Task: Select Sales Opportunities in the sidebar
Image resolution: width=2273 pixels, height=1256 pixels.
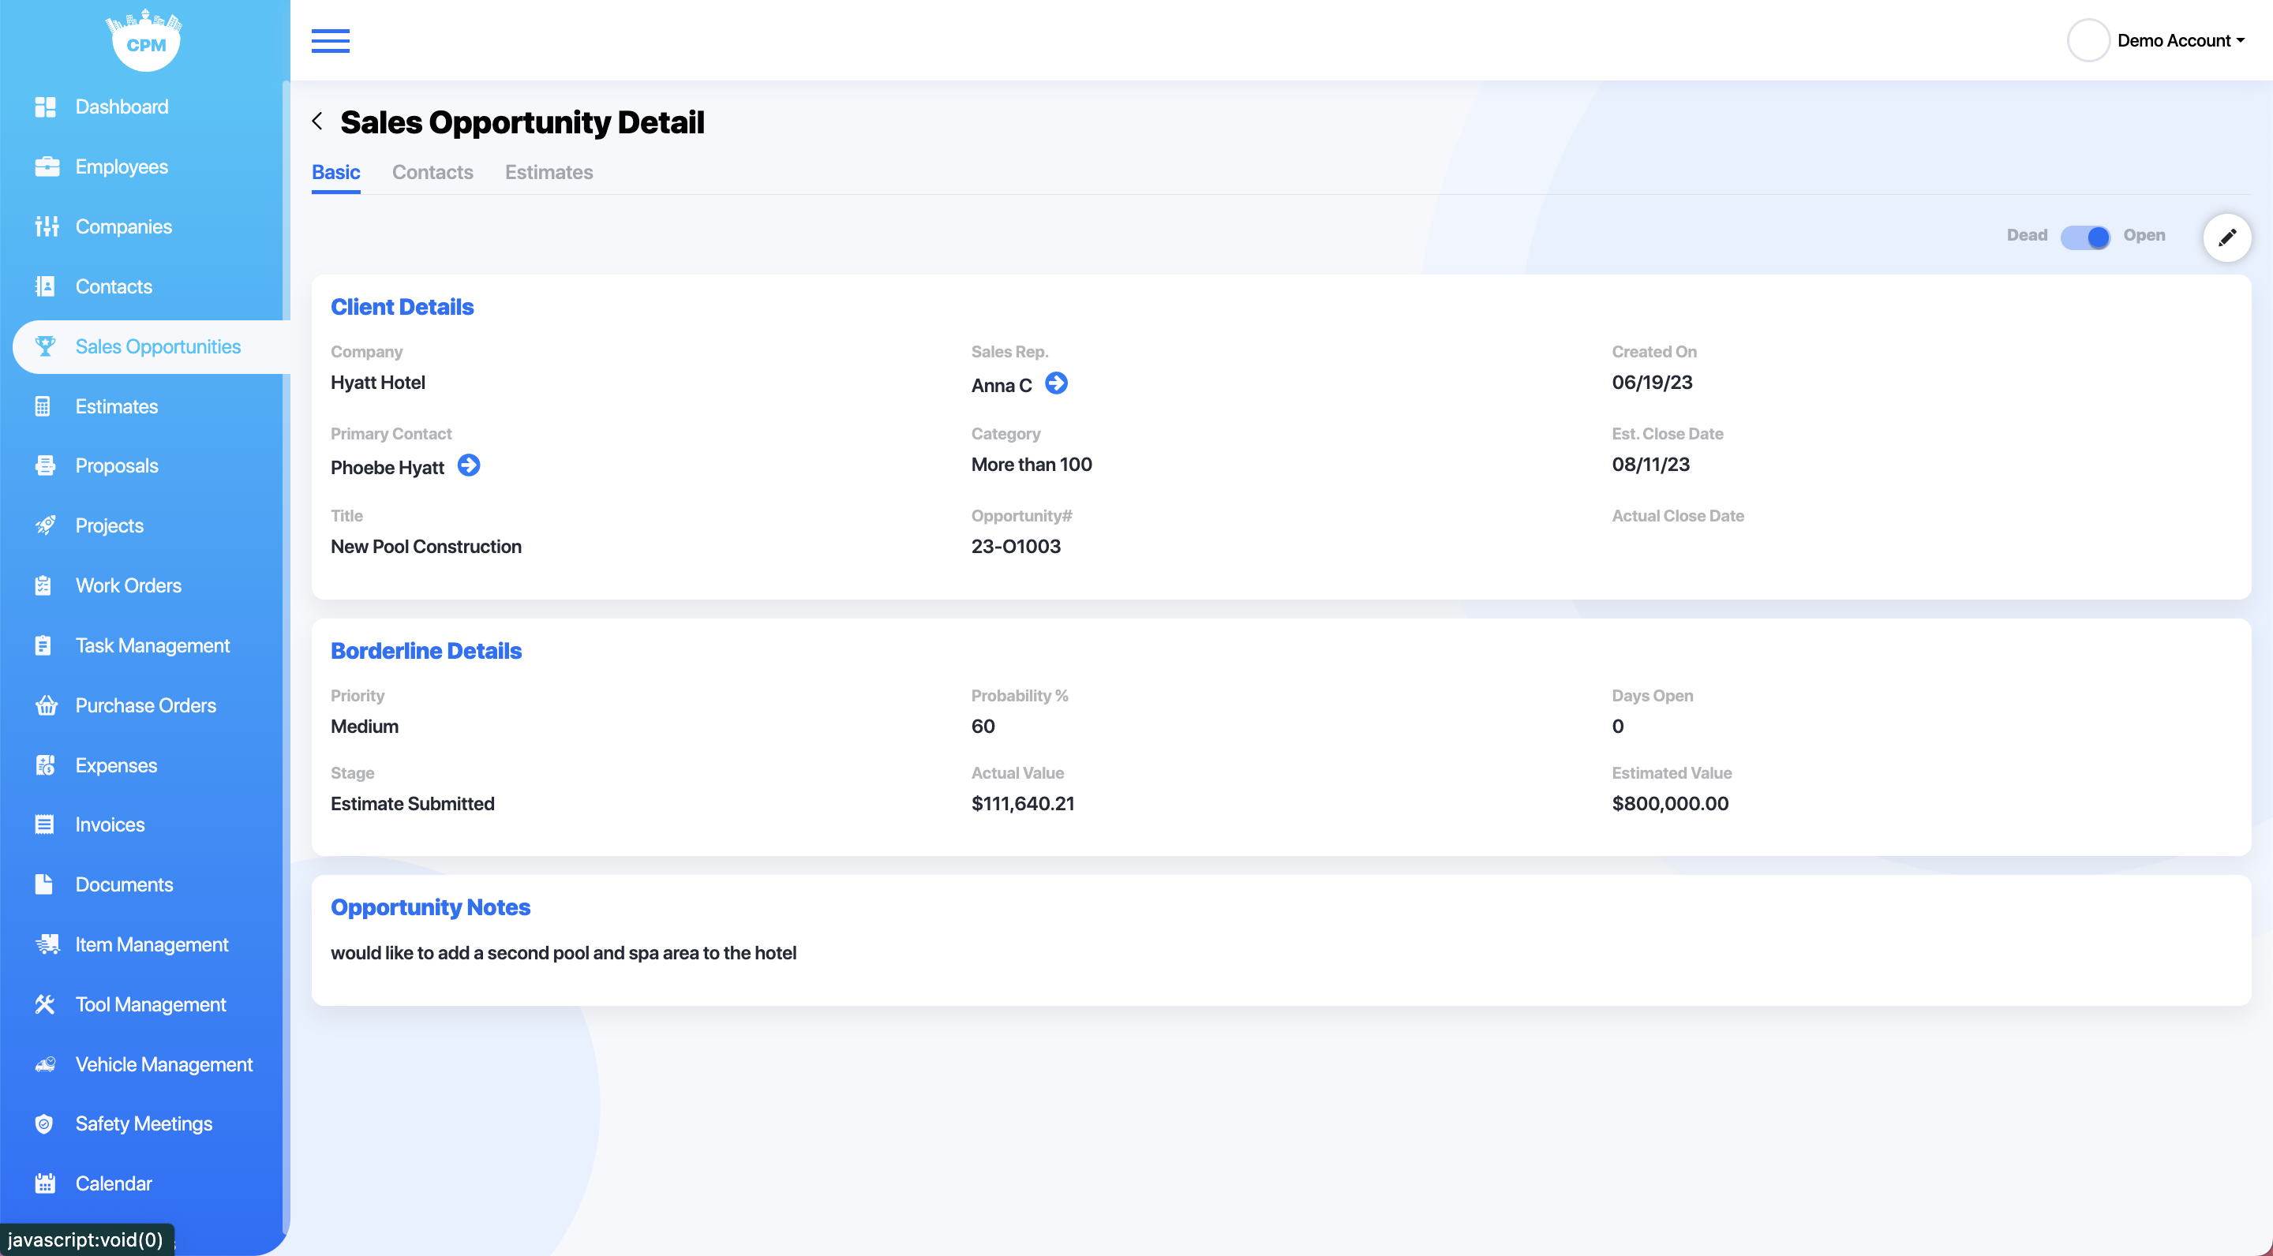Action: tap(158, 346)
